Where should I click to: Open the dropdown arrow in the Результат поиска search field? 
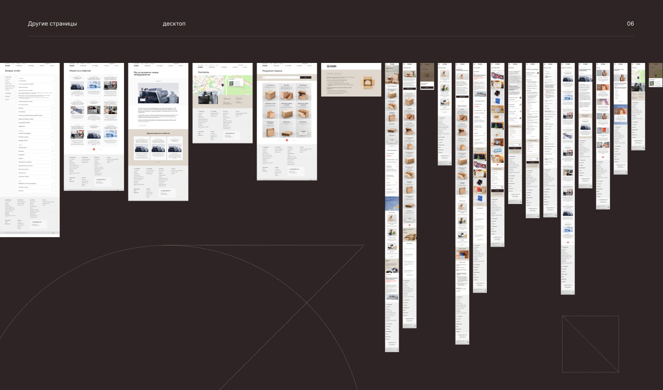coord(297,77)
